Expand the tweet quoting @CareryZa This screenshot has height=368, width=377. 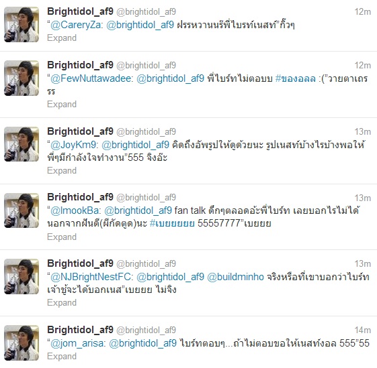(x=62, y=38)
